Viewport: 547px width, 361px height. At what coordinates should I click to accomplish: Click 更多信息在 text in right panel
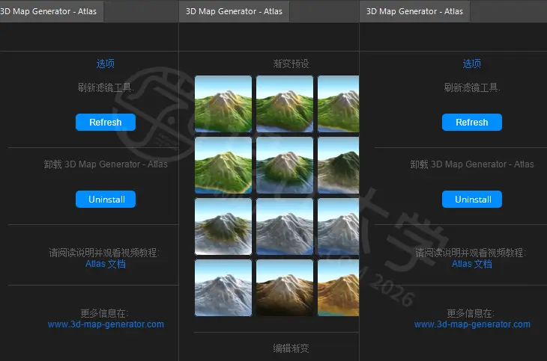click(470, 313)
